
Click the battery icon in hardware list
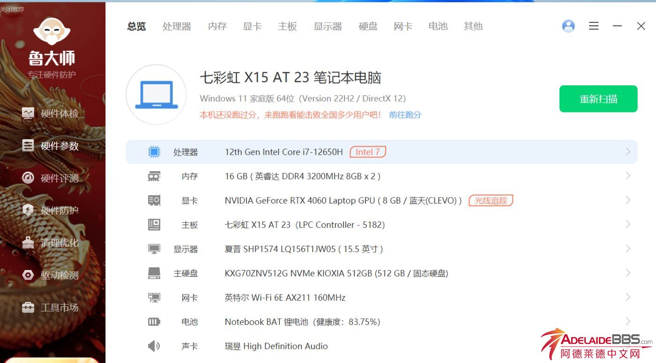154,322
